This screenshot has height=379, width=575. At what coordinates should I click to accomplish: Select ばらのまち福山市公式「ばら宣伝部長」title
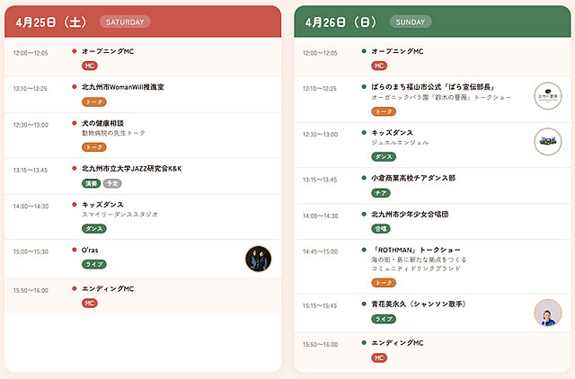click(x=433, y=87)
